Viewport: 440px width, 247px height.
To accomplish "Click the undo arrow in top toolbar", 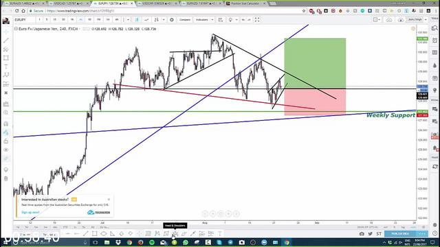I will (243, 20).
